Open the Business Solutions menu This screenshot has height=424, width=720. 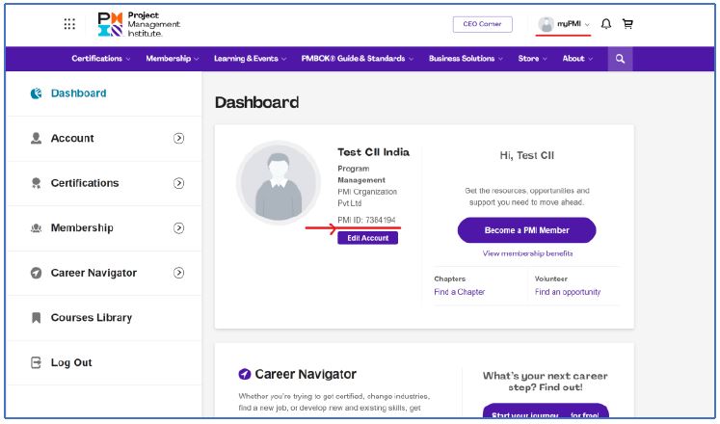pos(466,59)
